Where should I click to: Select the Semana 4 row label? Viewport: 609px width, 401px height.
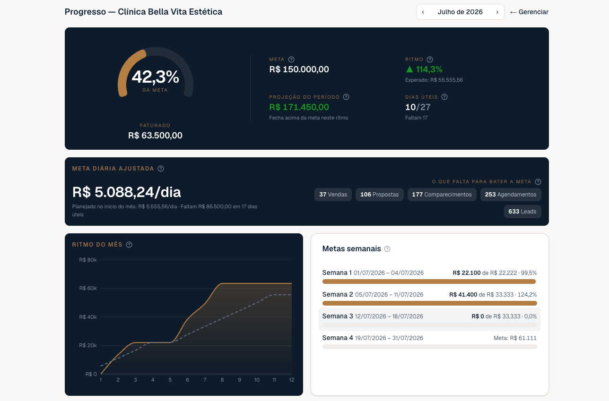coord(338,338)
